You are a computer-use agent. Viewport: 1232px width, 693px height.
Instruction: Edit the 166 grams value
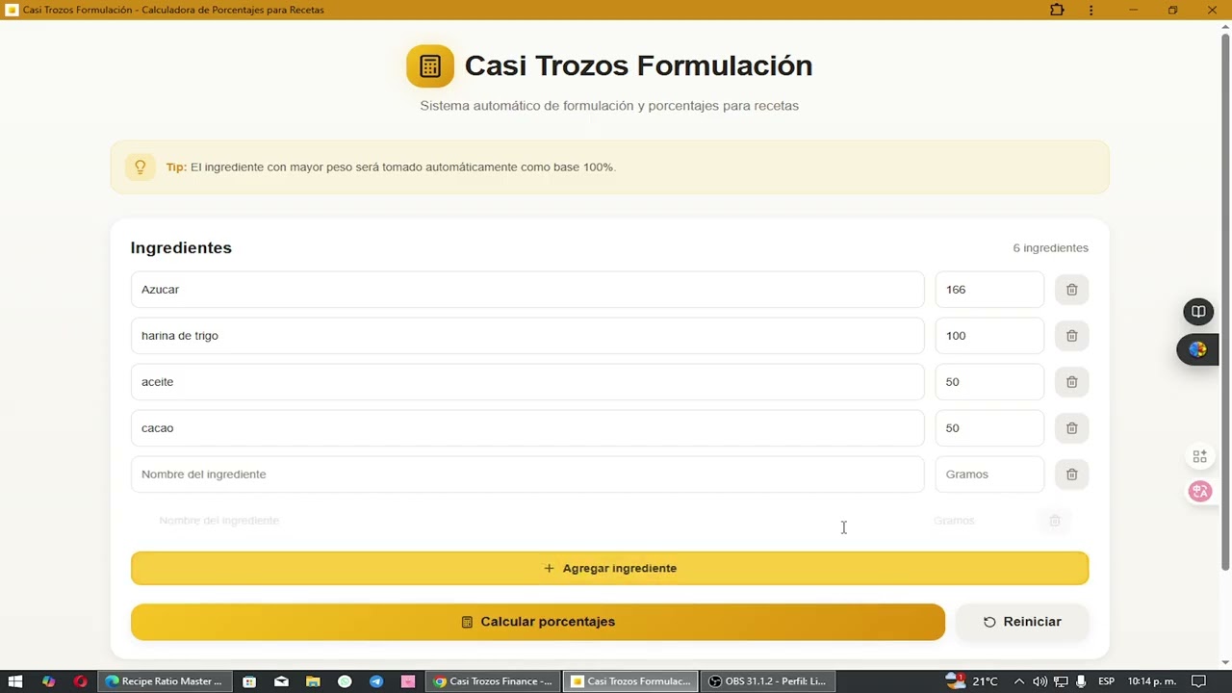click(x=989, y=290)
